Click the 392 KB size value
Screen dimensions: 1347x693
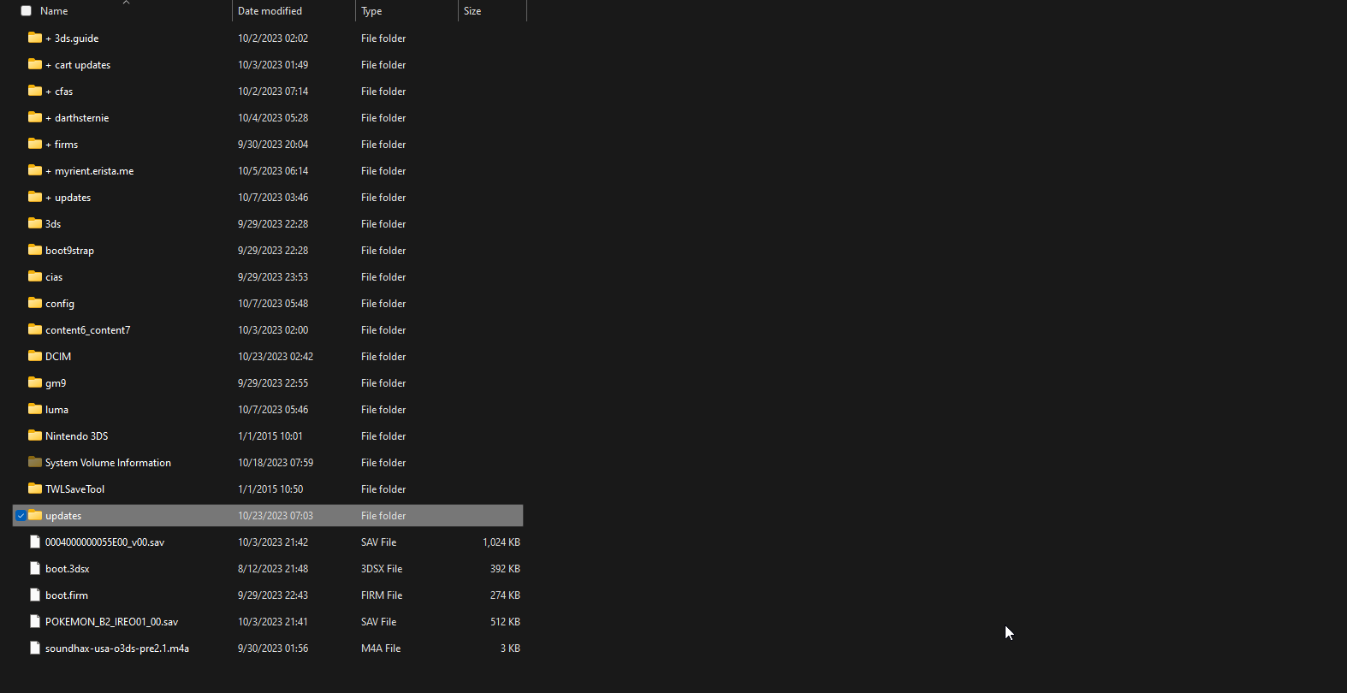pos(505,569)
